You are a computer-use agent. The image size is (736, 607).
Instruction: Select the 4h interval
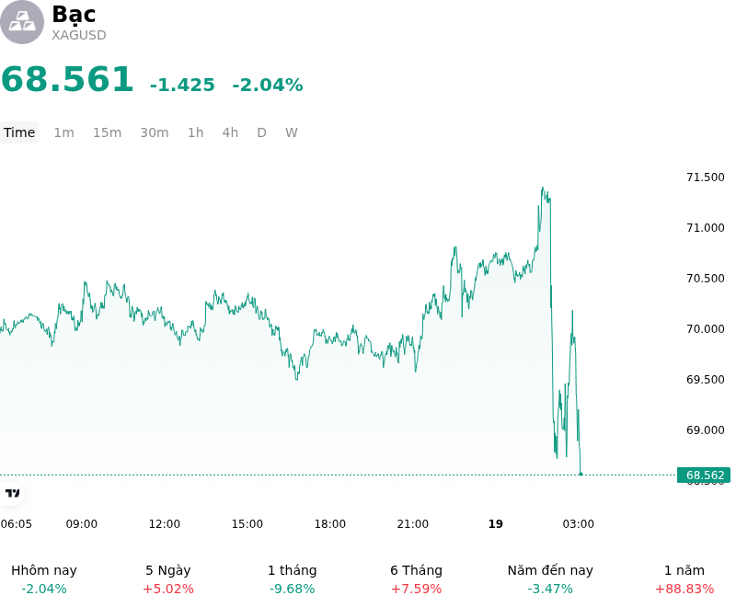pos(230,132)
